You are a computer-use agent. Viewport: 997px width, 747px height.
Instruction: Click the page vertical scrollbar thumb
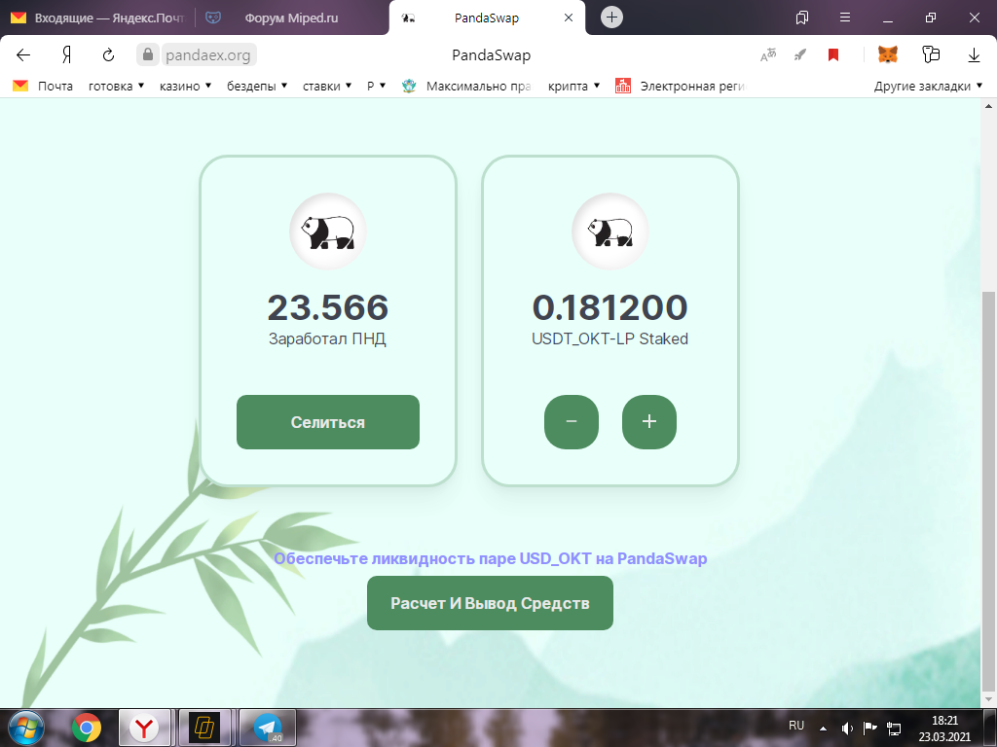pos(989,491)
